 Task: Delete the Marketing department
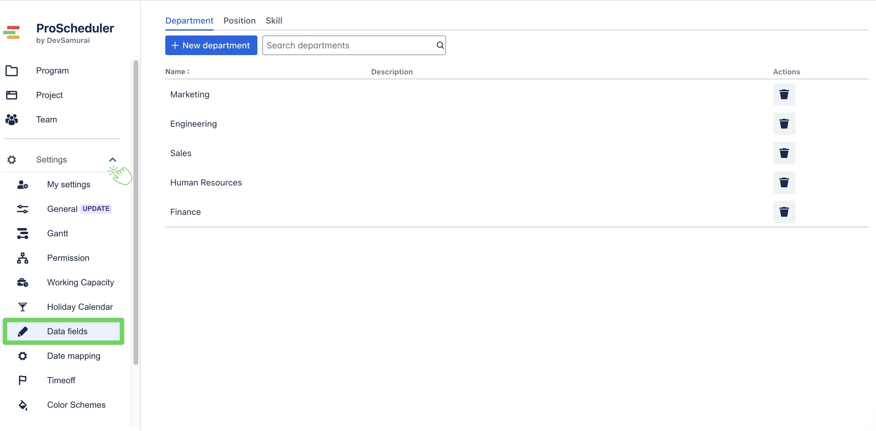(784, 94)
